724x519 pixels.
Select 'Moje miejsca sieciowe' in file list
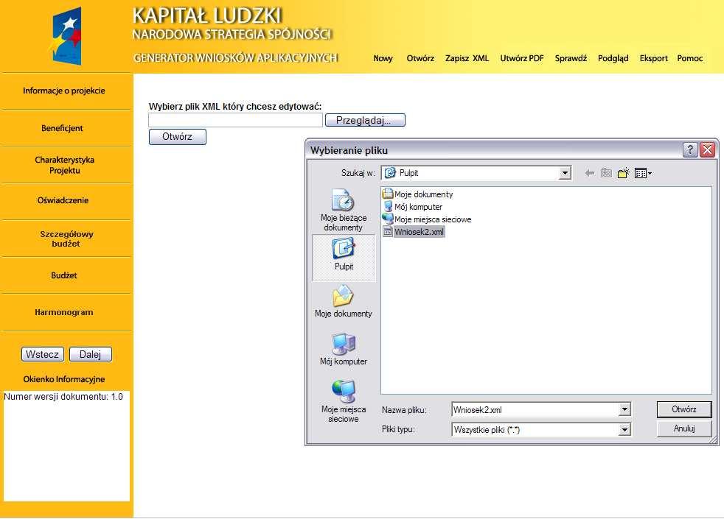[x=427, y=219]
